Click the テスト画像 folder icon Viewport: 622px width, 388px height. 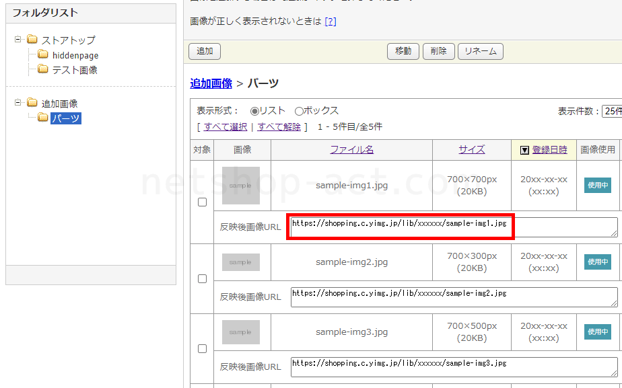pos(43,70)
